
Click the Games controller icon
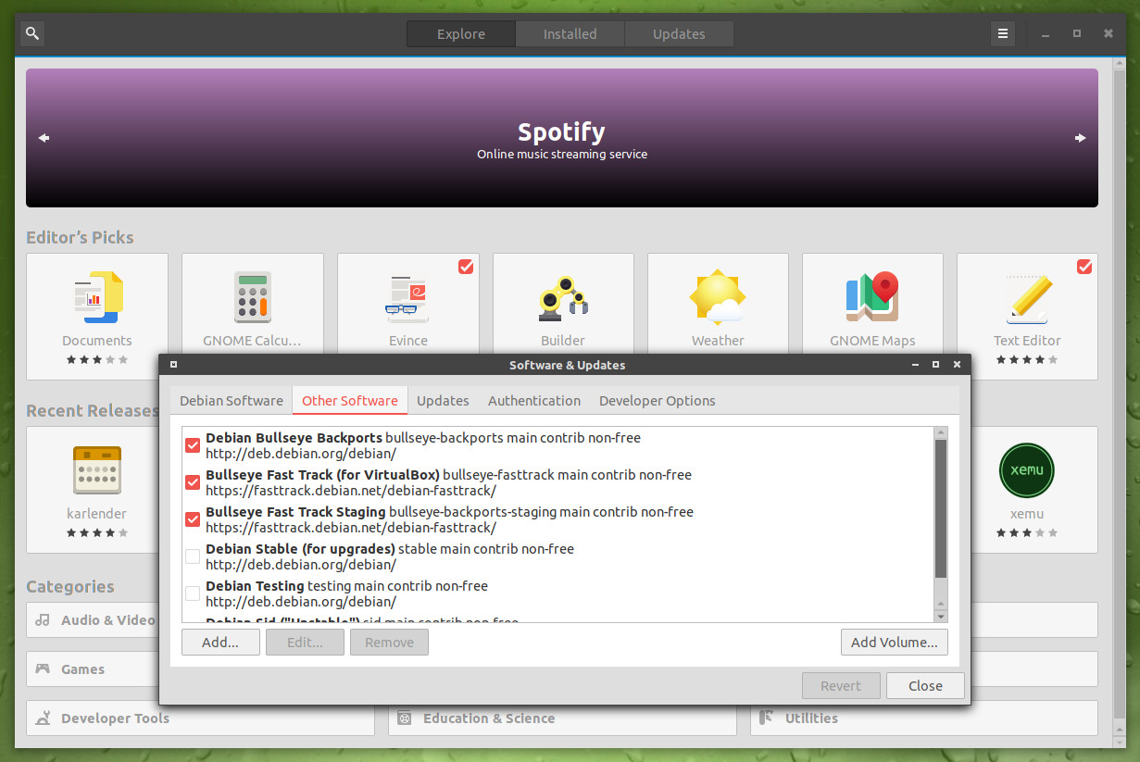point(43,668)
